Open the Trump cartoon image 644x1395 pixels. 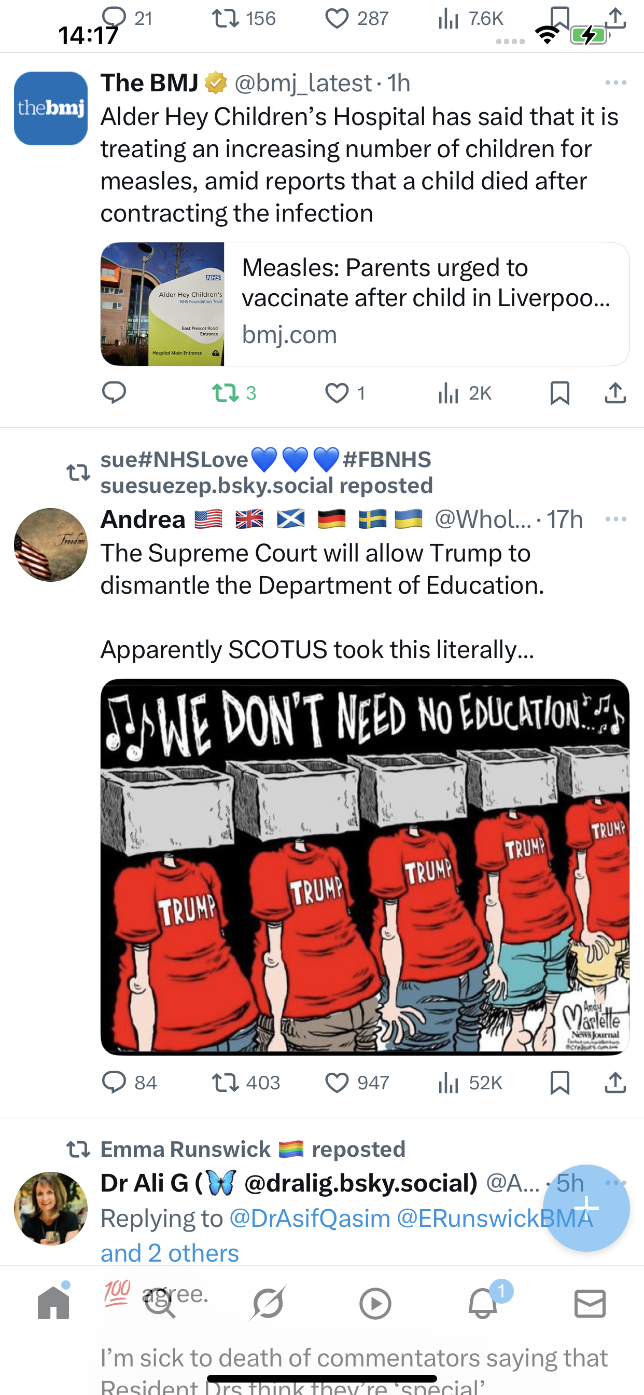365,867
